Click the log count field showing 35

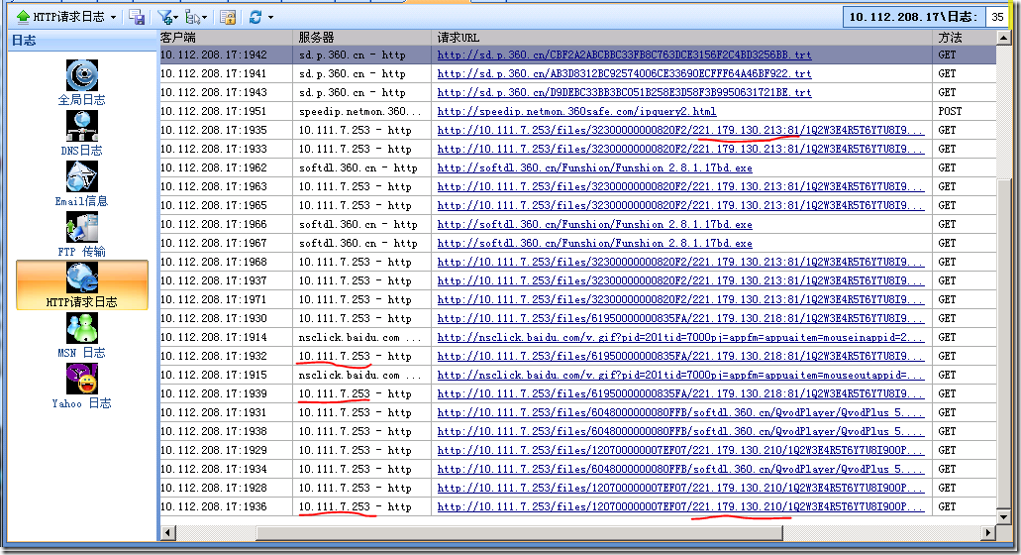coord(997,17)
